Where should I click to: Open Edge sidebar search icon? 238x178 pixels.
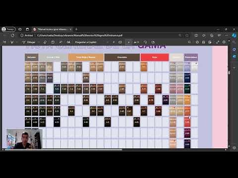[x=234, y=42]
